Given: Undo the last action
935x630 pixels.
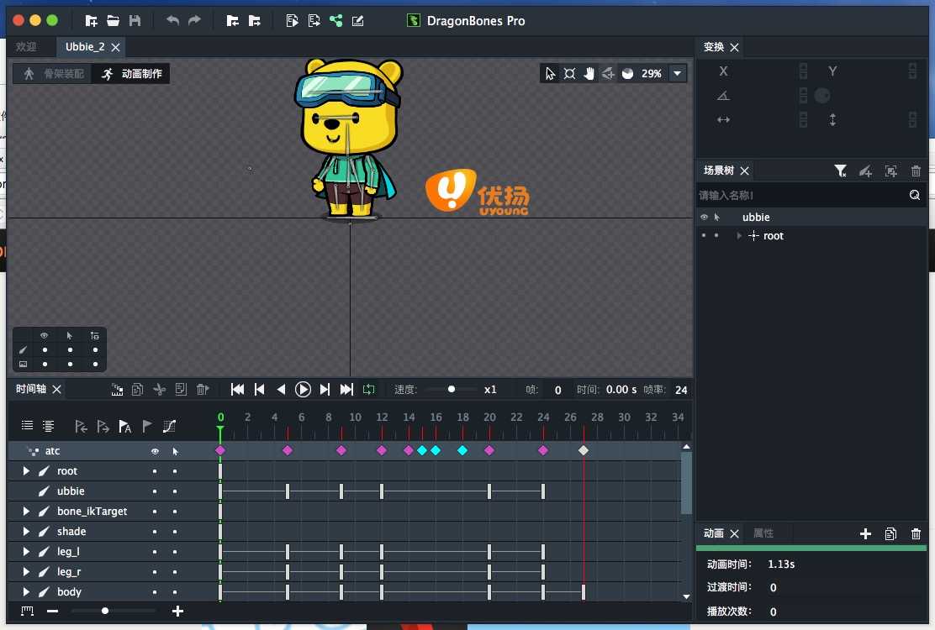Looking at the screenshot, I should [173, 21].
